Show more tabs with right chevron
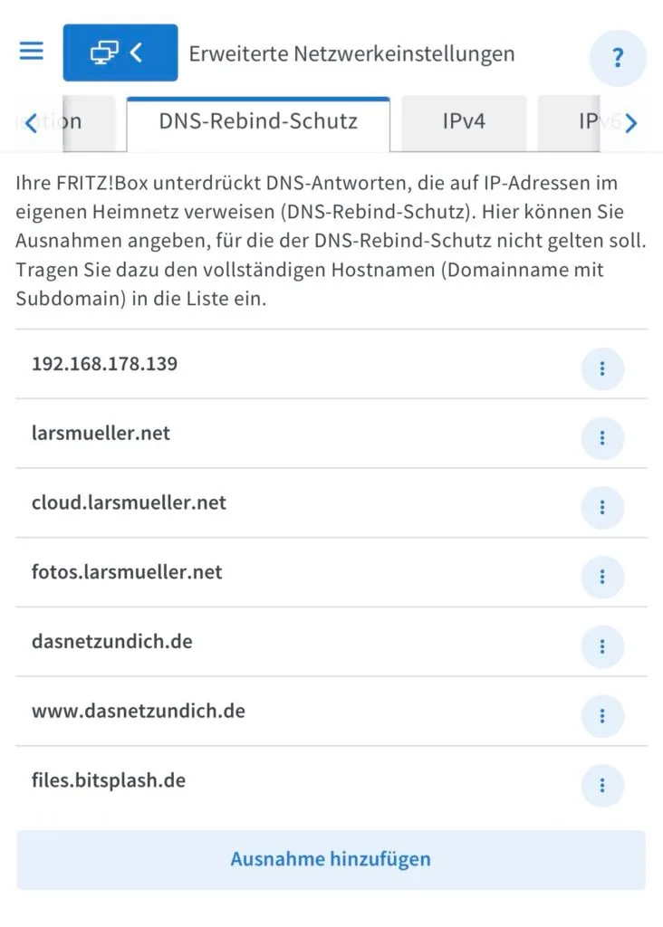Viewport: 663px width, 927px height. click(x=631, y=123)
